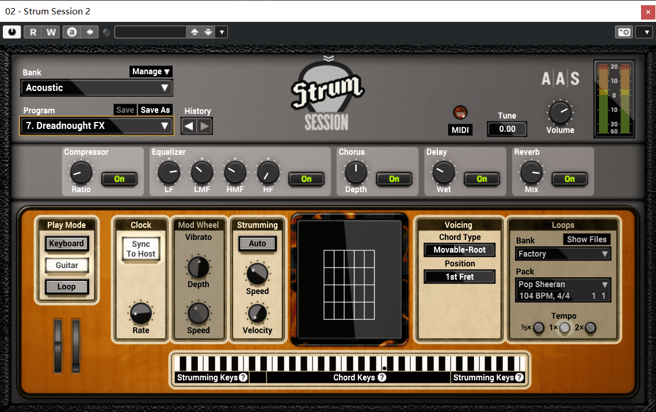Image resolution: width=656 pixels, height=412 pixels.
Task: Toggle the Sync To Host clock button
Action: coord(141,249)
